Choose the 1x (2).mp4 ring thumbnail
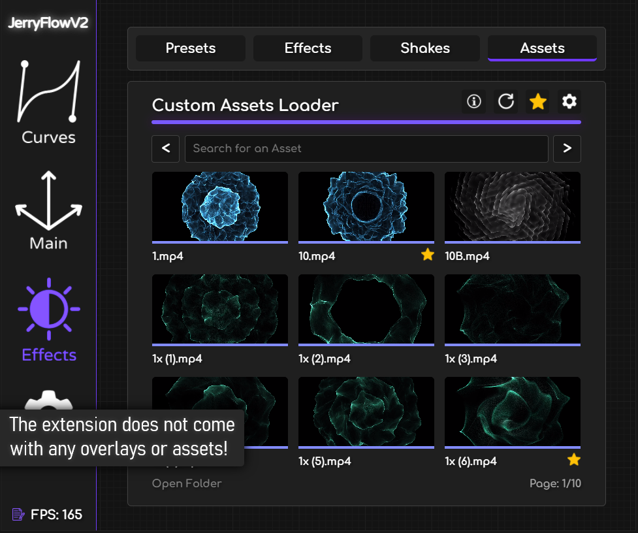 tap(366, 309)
